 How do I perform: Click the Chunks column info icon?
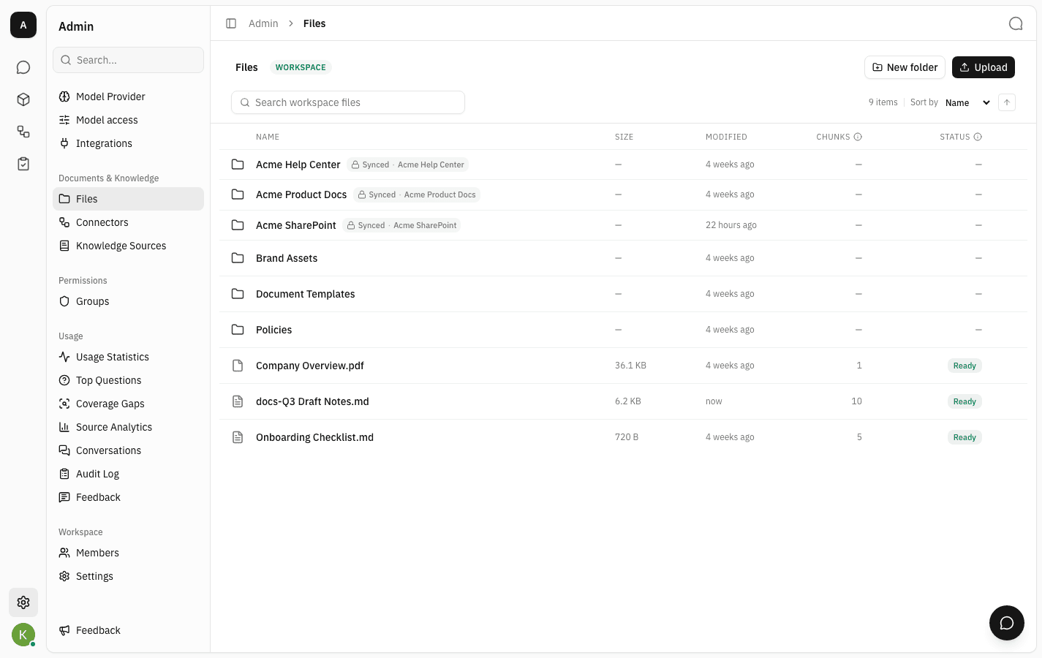point(858,137)
